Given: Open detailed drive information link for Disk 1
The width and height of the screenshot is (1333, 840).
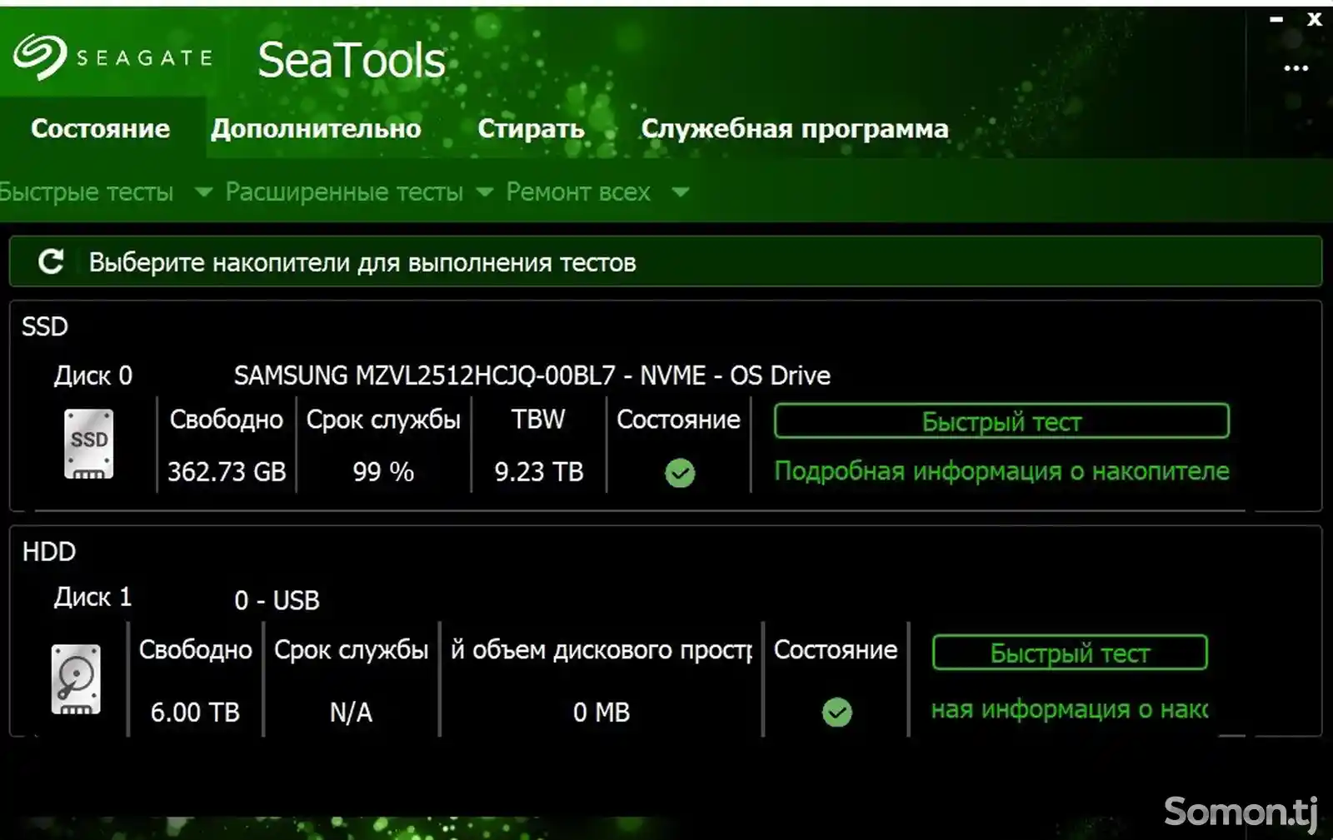Looking at the screenshot, I should (1070, 709).
